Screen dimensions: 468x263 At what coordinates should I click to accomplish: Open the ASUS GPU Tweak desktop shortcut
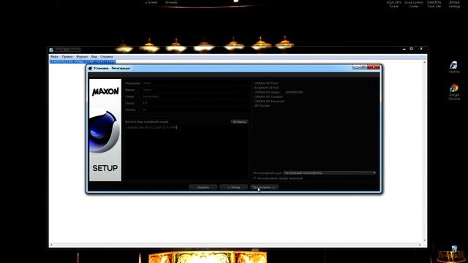click(x=393, y=4)
